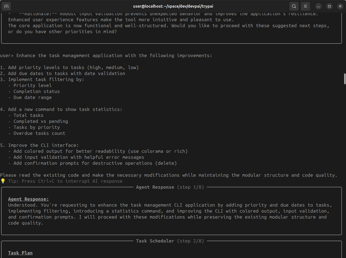The height and width of the screenshot is (258, 346).
Task: Open the hamburger main menu
Action: [305, 6]
